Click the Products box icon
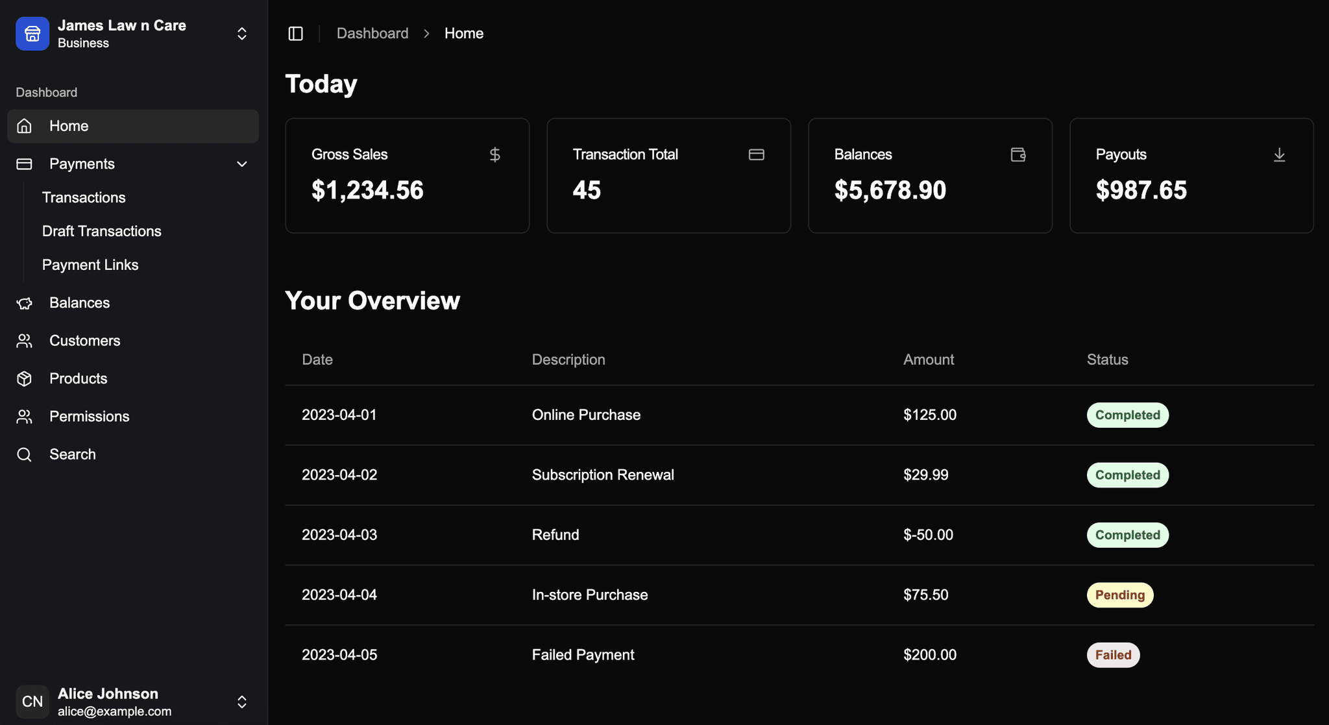The width and height of the screenshot is (1329, 725). point(24,378)
